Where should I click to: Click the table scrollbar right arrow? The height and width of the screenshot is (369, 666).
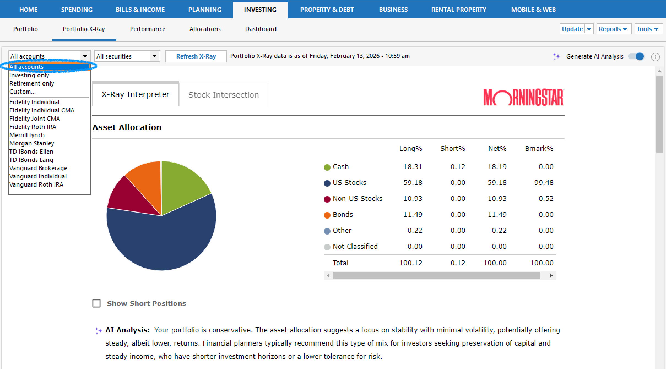(551, 276)
